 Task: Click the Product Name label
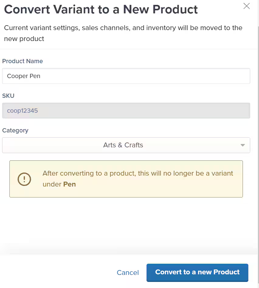22,61
